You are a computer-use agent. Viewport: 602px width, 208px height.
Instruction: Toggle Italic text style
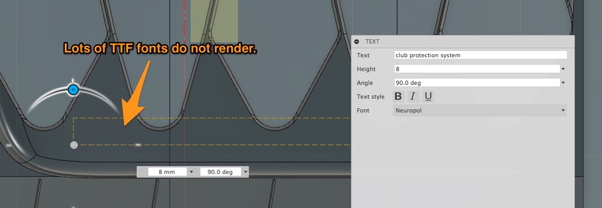coord(413,97)
